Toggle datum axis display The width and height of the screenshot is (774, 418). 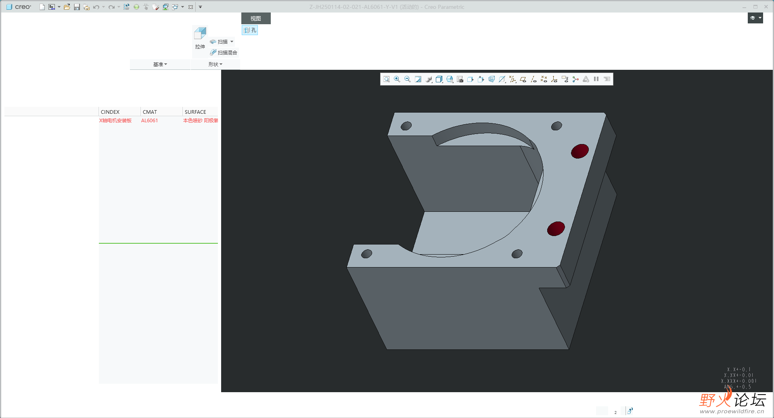click(533, 79)
